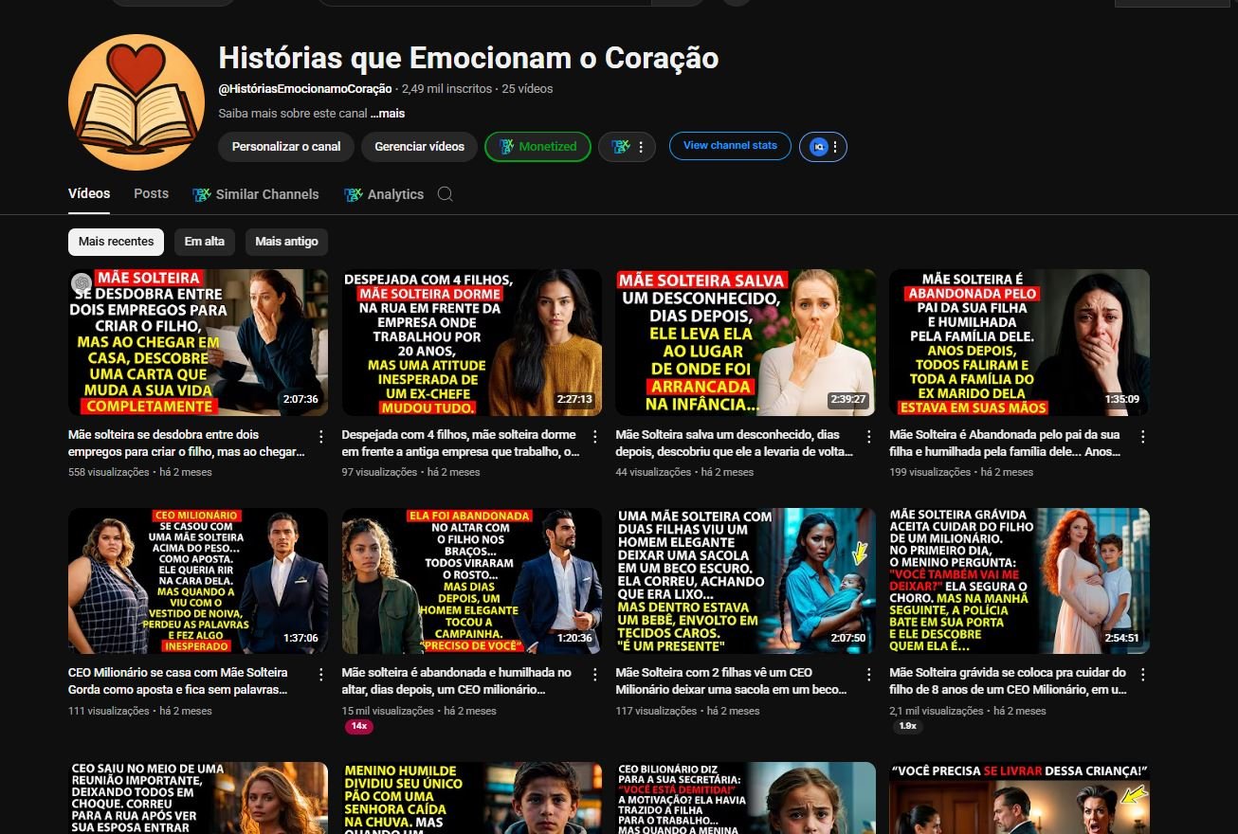
Task: Click the 14x multiplier badge
Action: (359, 726)
